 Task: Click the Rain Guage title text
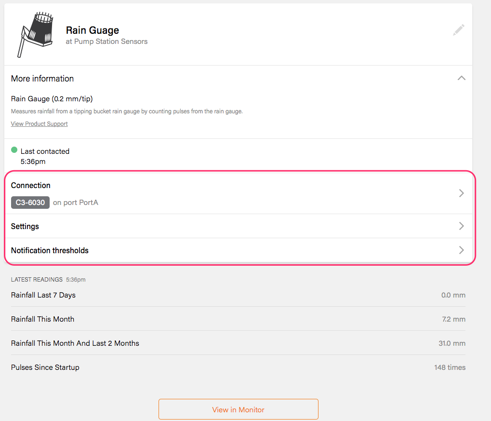92,30
